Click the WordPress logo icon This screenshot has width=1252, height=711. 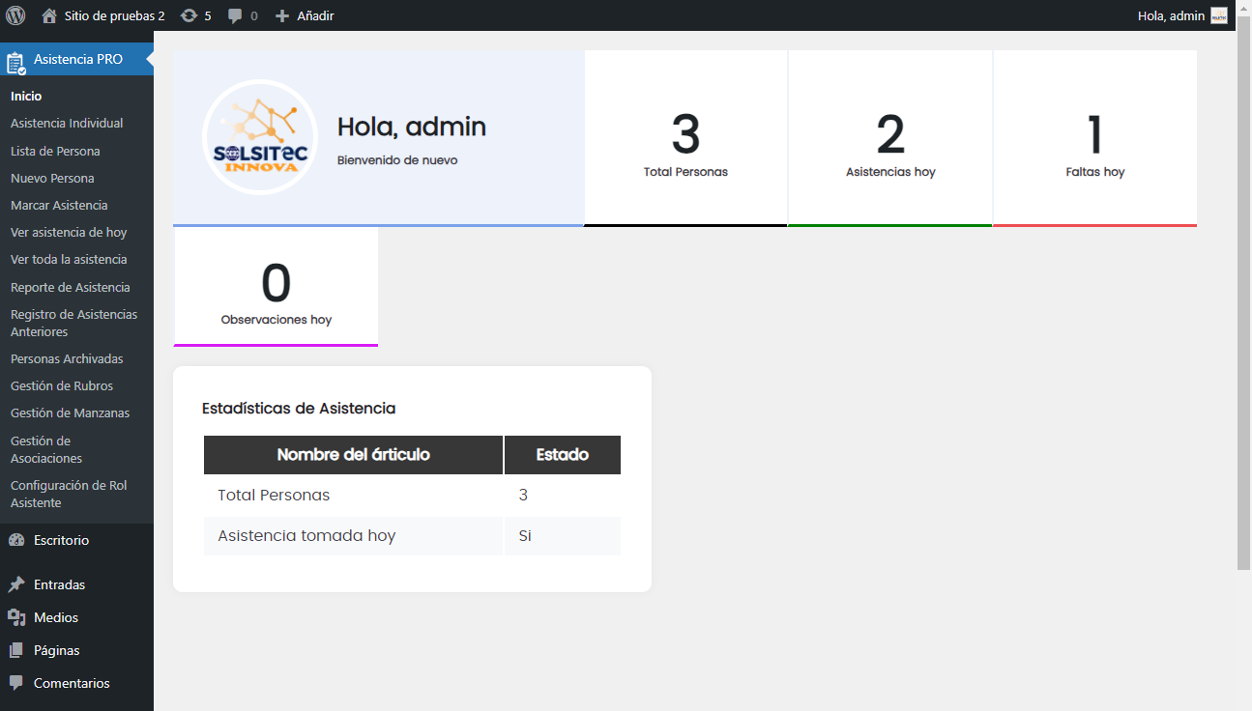tap(15, 15)
